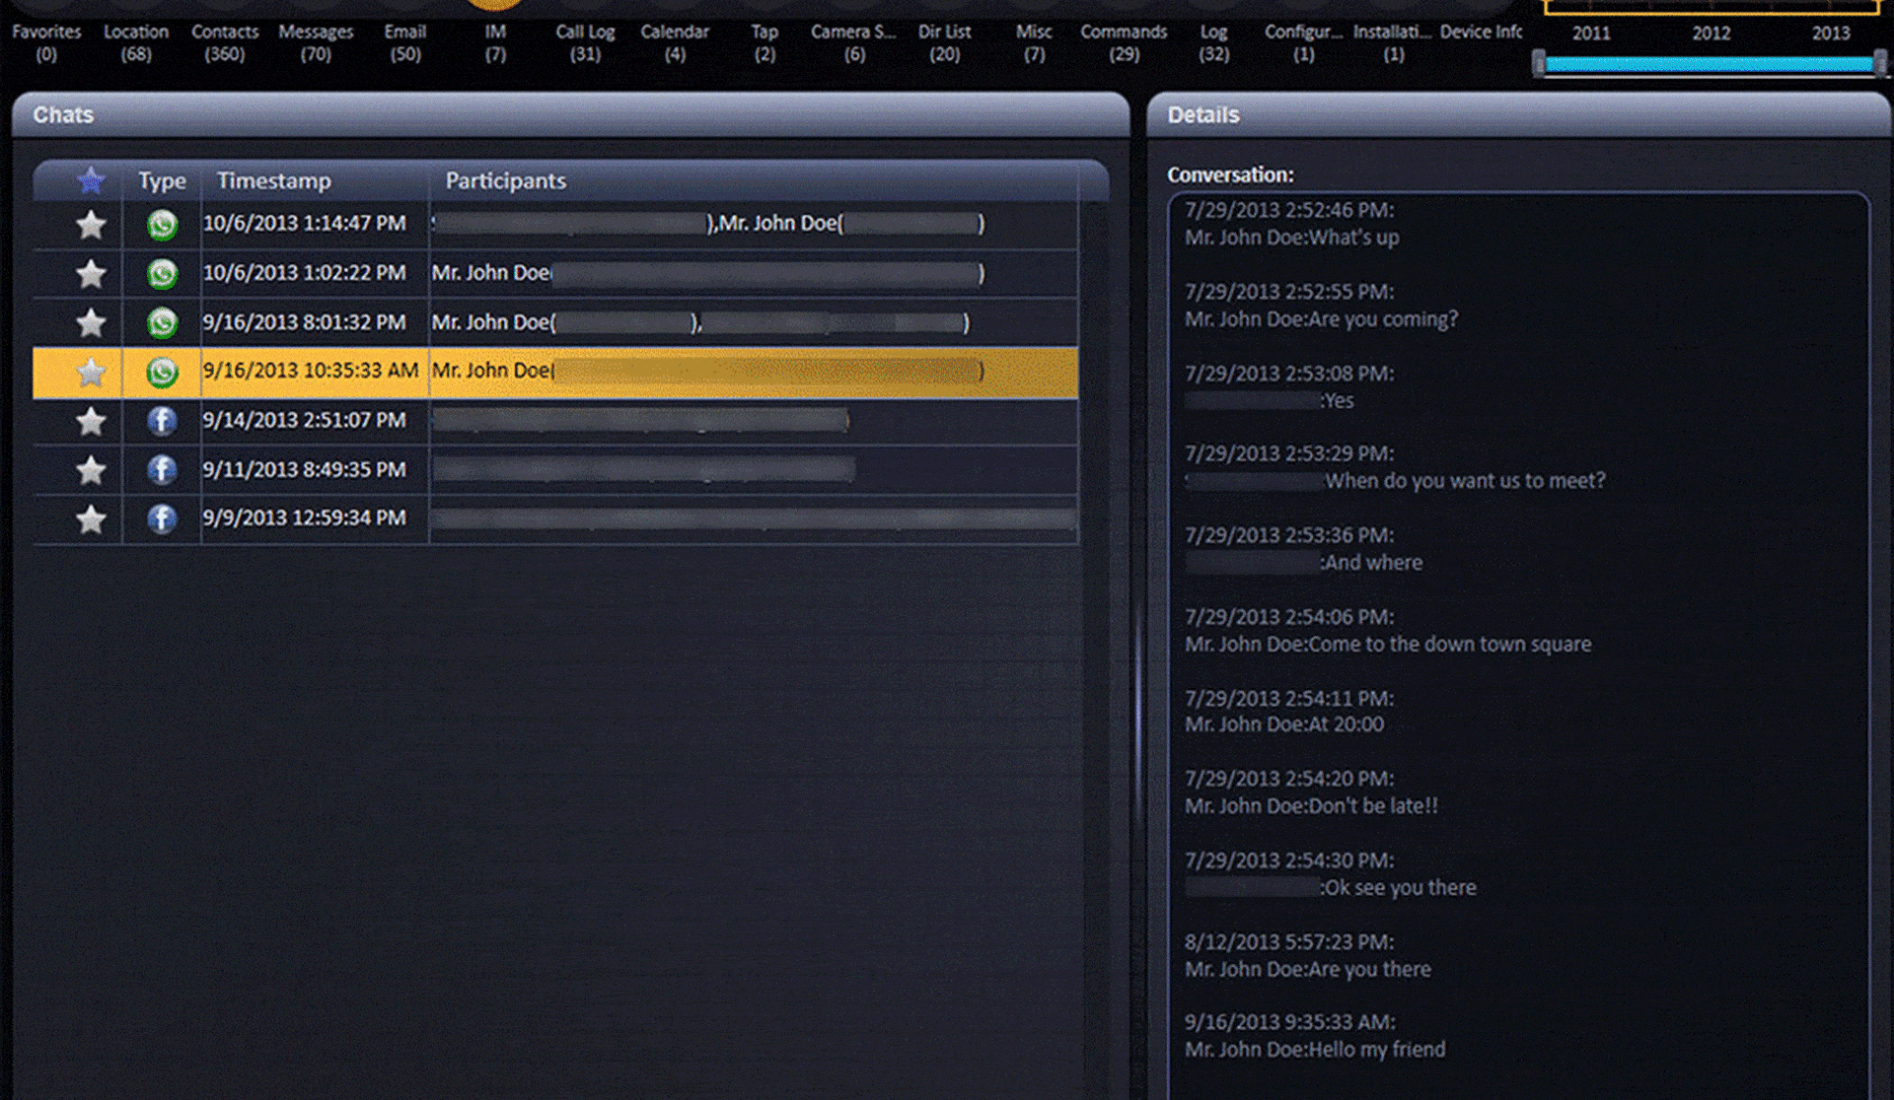Image resolution: width=1894 pixels, height=1100 pixels.
Task: Toggle star favorite on second chat row
Action: (x=89, y=272)
